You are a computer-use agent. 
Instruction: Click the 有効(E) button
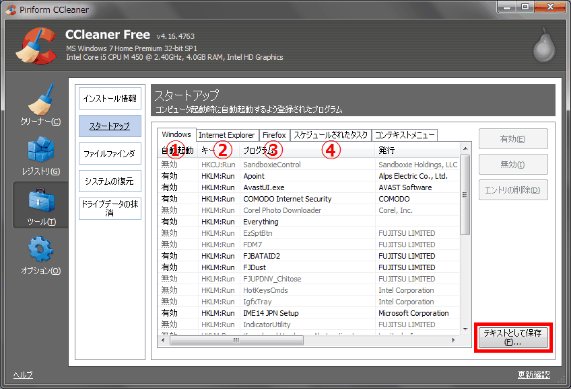(513, 139)
